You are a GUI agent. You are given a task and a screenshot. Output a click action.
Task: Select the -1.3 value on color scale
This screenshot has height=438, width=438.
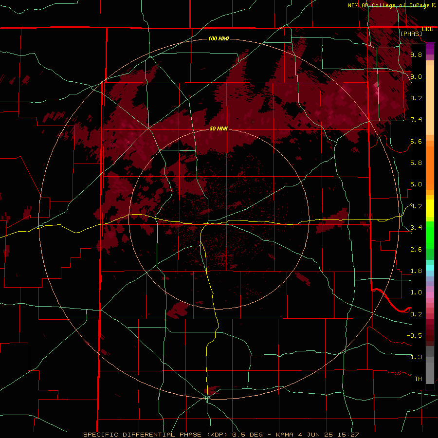(x=414, y=357)
